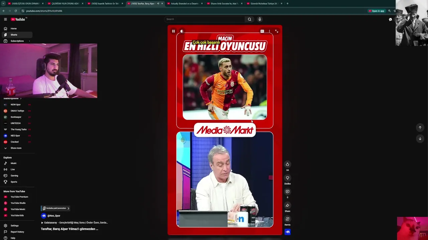Expand subscriptions with Show more
428x240 pixels.
coord(16,148)
